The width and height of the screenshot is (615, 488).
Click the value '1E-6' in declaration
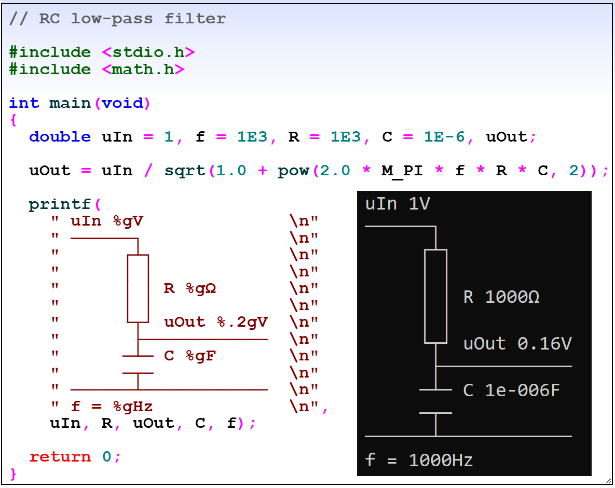[x=444, y=137]
